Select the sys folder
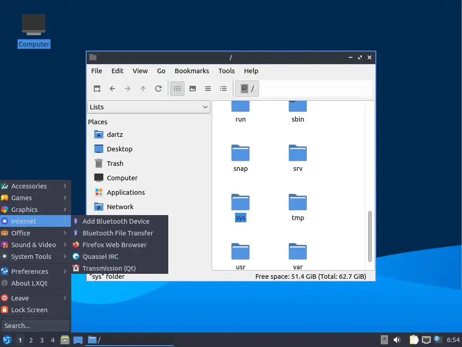This screenshot has height=347, width=462. click(240, 207)
